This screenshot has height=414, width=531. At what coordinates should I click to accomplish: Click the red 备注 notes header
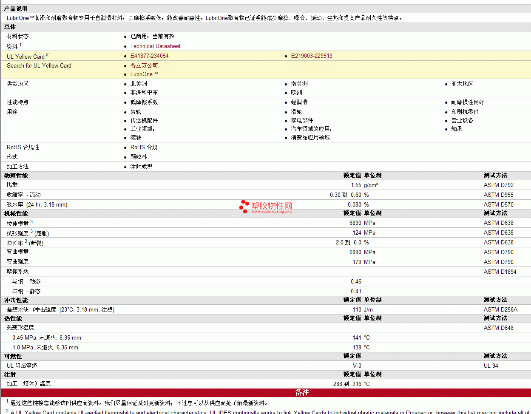point(302,393)
